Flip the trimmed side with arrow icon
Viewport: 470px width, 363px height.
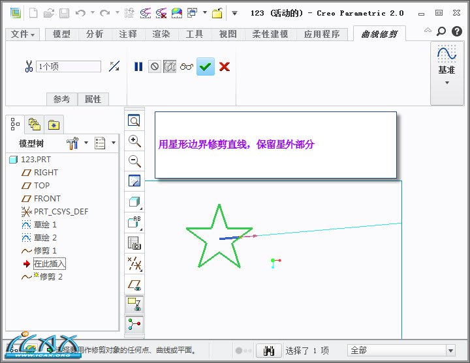coord(114,66)
